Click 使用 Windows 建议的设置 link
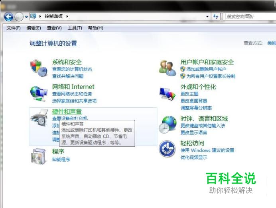The height and width of the screenshot is (208, 276). tap(207, 150)
